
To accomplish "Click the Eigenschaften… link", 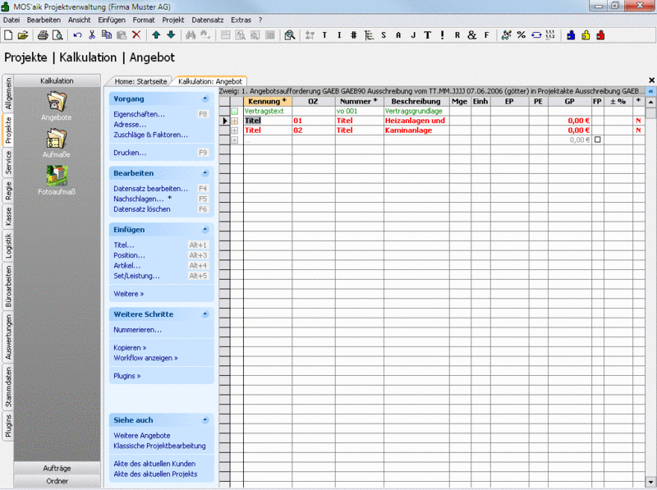I will (139, 114).
